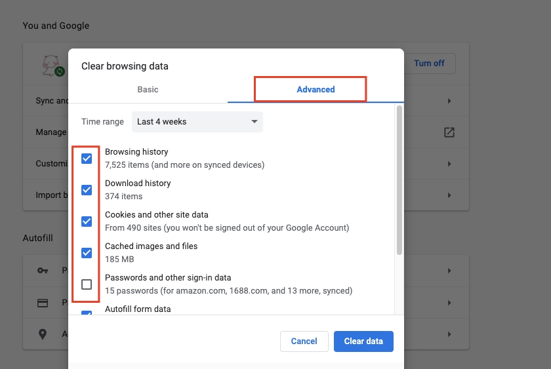Click the 'Autofill' section heading
Image resolution: width=551 pixels, height=369 pixels.
(37, 238)
